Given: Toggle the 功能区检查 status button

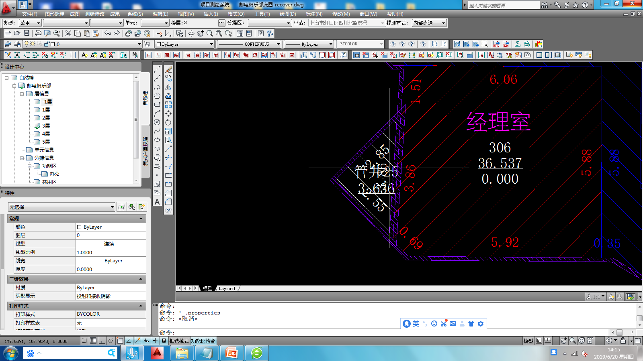Looking at the screenshot, I should pyautogui.click(x=203, y=341).
